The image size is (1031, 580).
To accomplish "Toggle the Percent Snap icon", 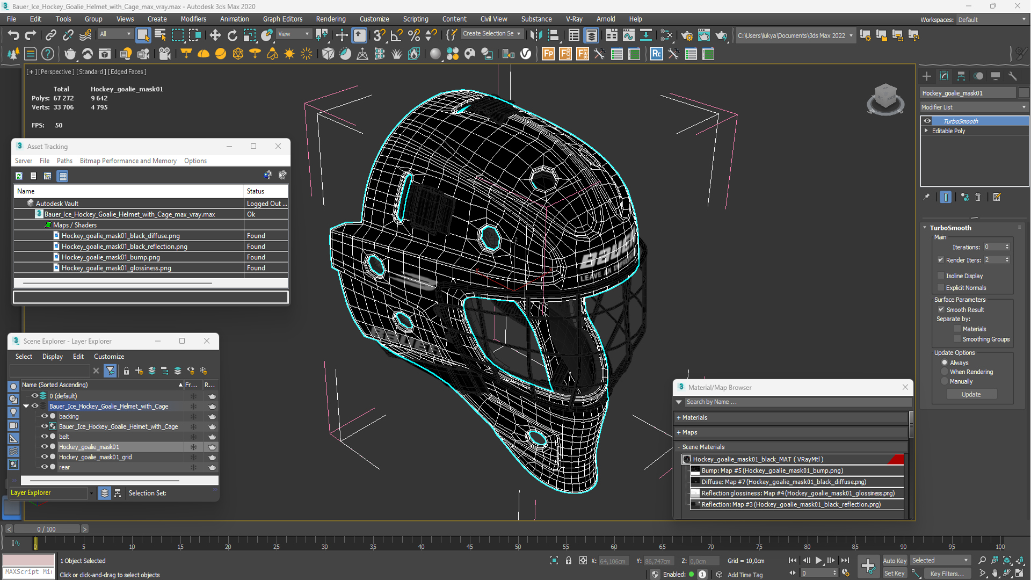I will pos(414,35).
